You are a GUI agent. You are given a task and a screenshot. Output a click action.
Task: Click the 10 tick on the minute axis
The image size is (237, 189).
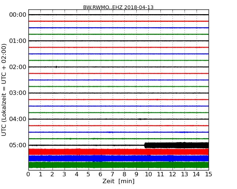148,174
